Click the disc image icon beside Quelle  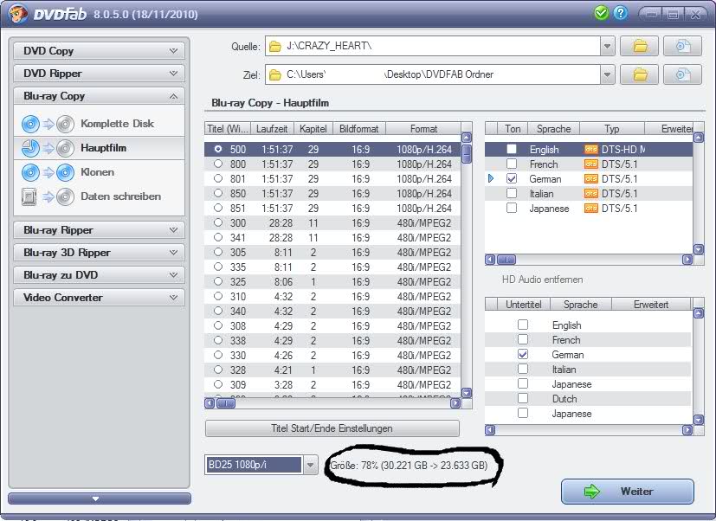682,46
